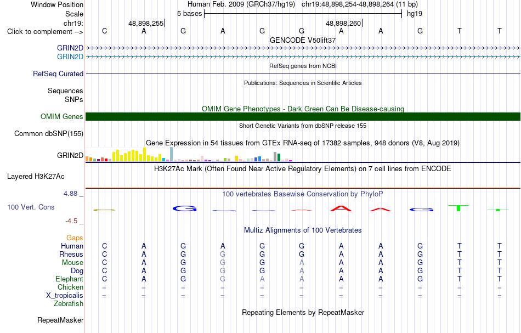Click the '5 bases' scale bar label
The height and width of the screenshot is (333, 521).
pos(189,14)
